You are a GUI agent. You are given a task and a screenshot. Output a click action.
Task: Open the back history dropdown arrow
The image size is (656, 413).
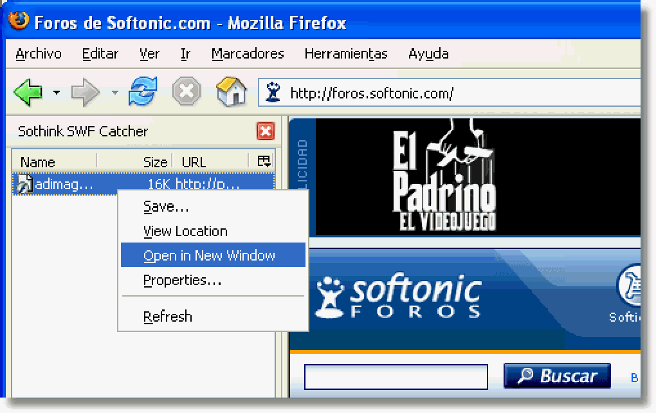click(57, 92)
